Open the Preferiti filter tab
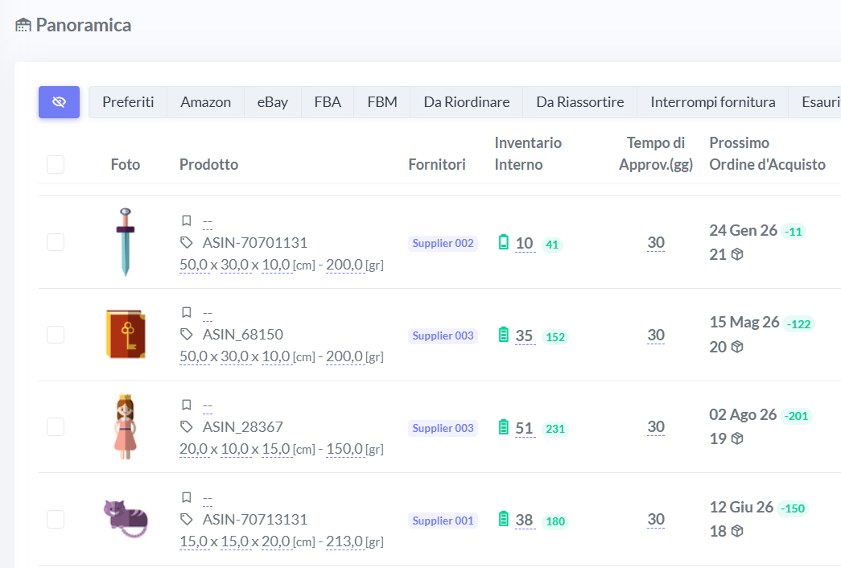This screenshot has height=568, width=841. (x=128, y=102)
